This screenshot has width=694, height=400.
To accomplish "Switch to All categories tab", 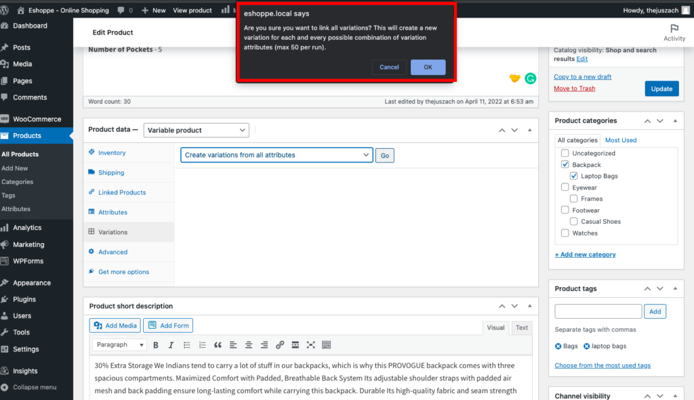I will coord(577,140).
